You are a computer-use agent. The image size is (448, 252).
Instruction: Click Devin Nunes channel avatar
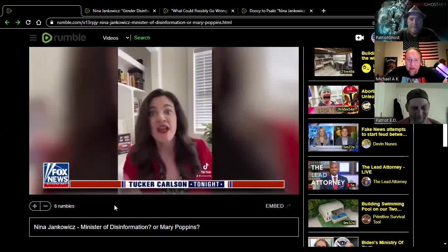coord(366,144)
